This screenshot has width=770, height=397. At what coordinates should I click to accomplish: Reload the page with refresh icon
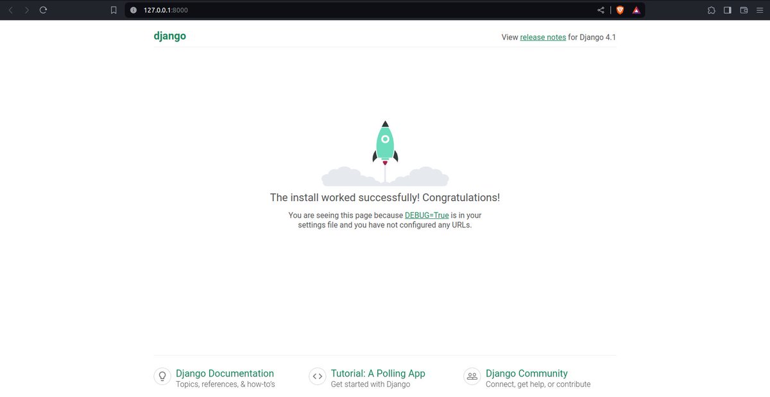44,10
